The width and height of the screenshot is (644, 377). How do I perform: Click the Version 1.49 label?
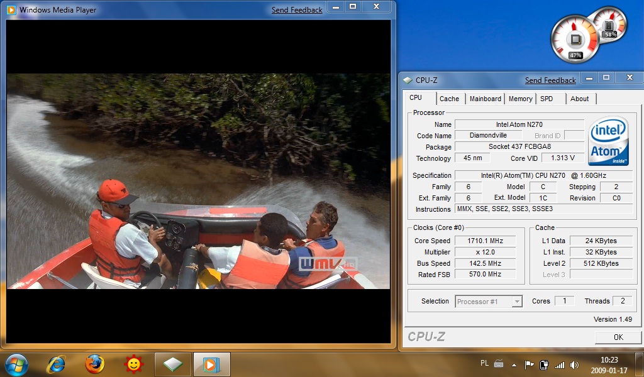(613, 319)
